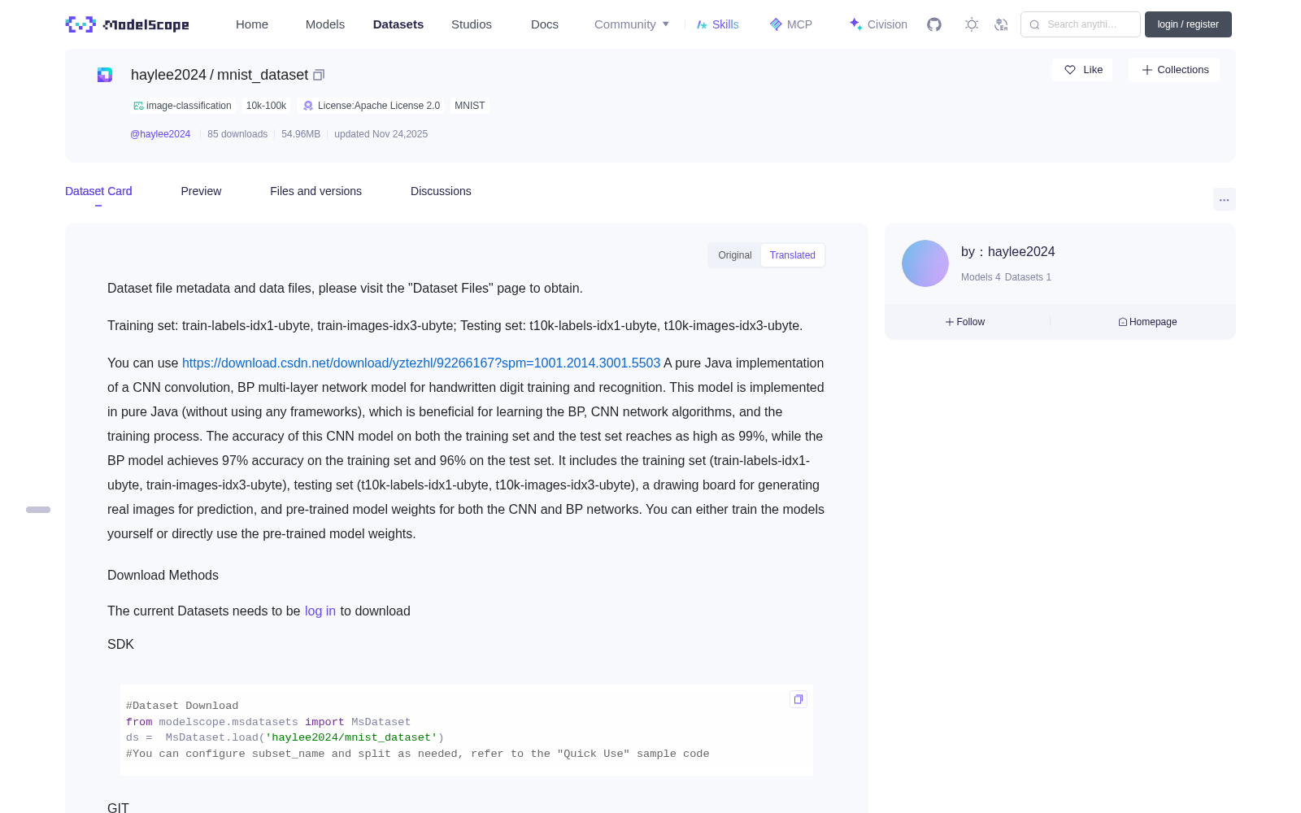Focus the Search anything input field
Image resolution: width=1301 pixels, height=813 pixels.
click(x=1081, y=24)
